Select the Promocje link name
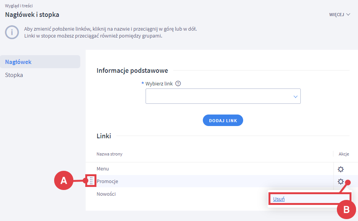This screenshot has width=358, height=221. (107, 181)
